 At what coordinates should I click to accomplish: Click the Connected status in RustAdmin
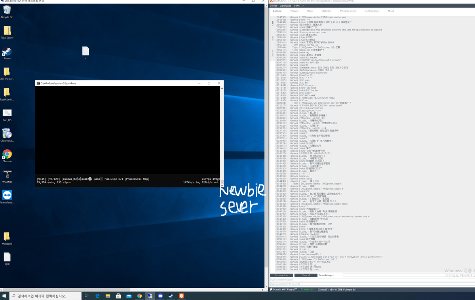(307, 289)
